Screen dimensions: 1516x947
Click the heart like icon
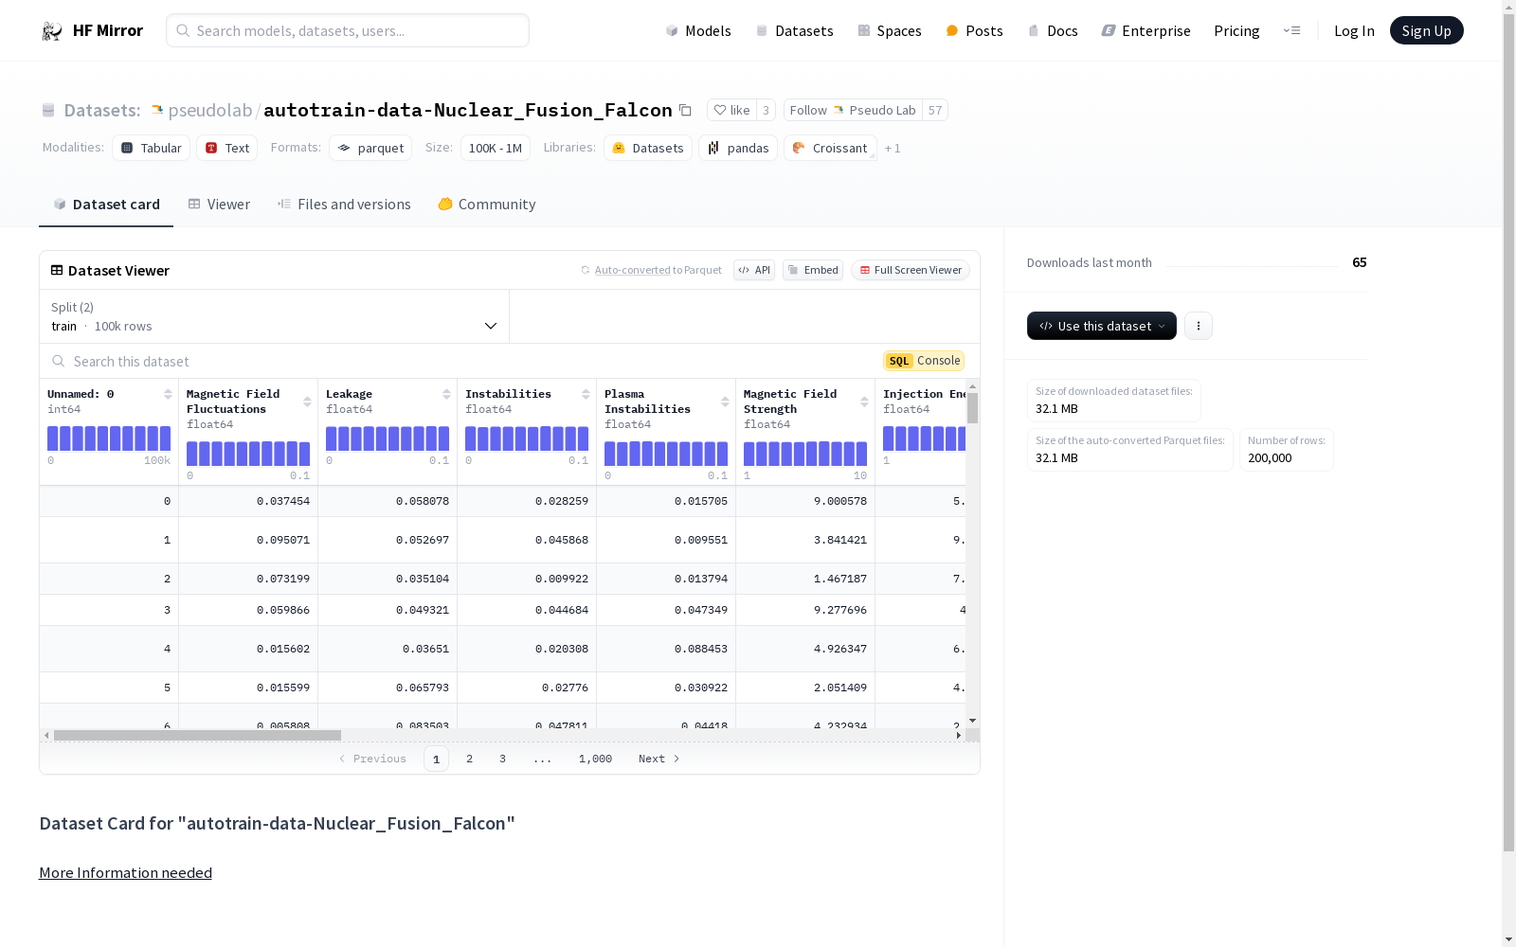720,111
